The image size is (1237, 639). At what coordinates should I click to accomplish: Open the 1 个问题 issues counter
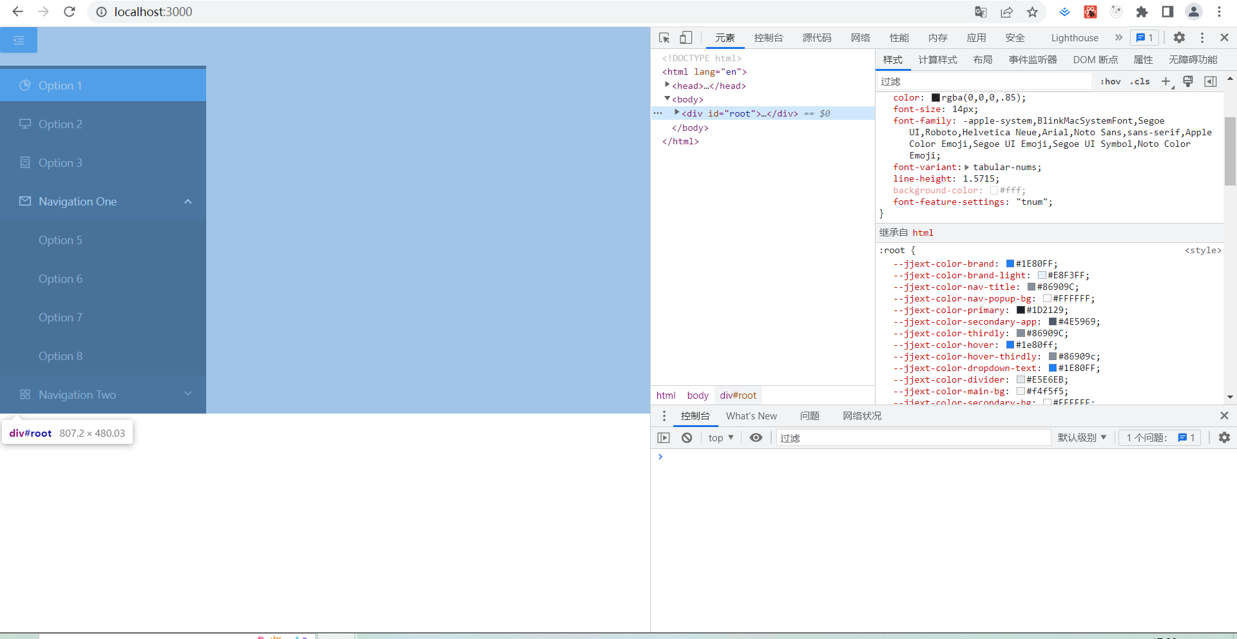pos(1158,437)
